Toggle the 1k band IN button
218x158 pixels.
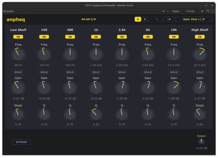(x=96, y=37)
